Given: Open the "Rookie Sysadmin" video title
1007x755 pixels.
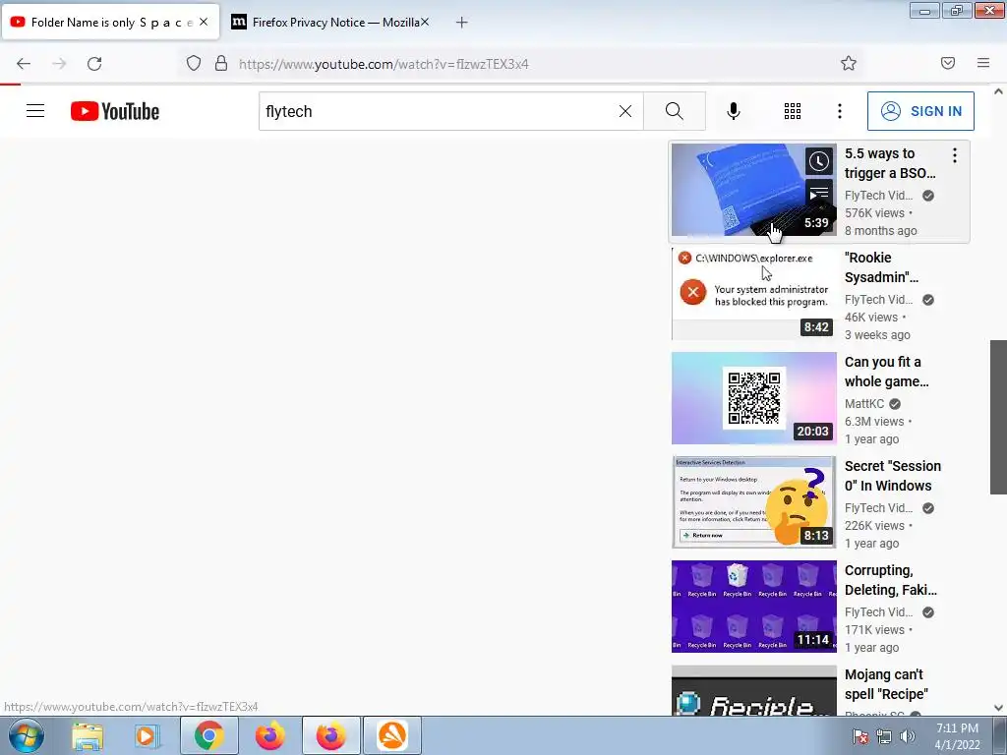Looking at the screenshot, I should point(882,267).
